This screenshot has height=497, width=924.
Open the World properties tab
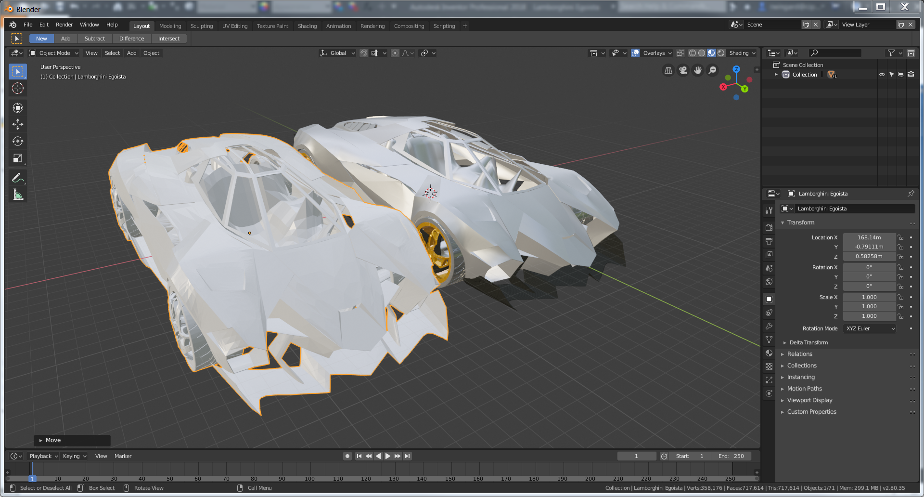tap(769, 282)
